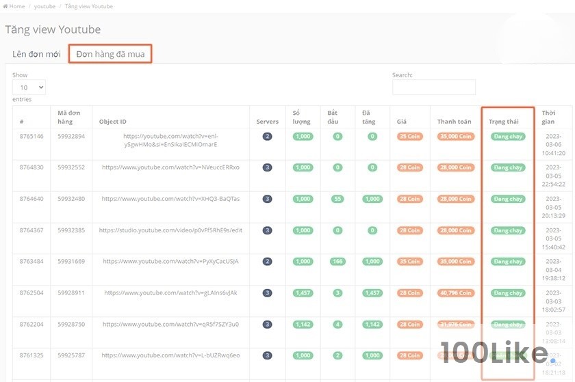Sort by the Số lượng column
This screenshot has width=575, height=382.
coord(301,118)
